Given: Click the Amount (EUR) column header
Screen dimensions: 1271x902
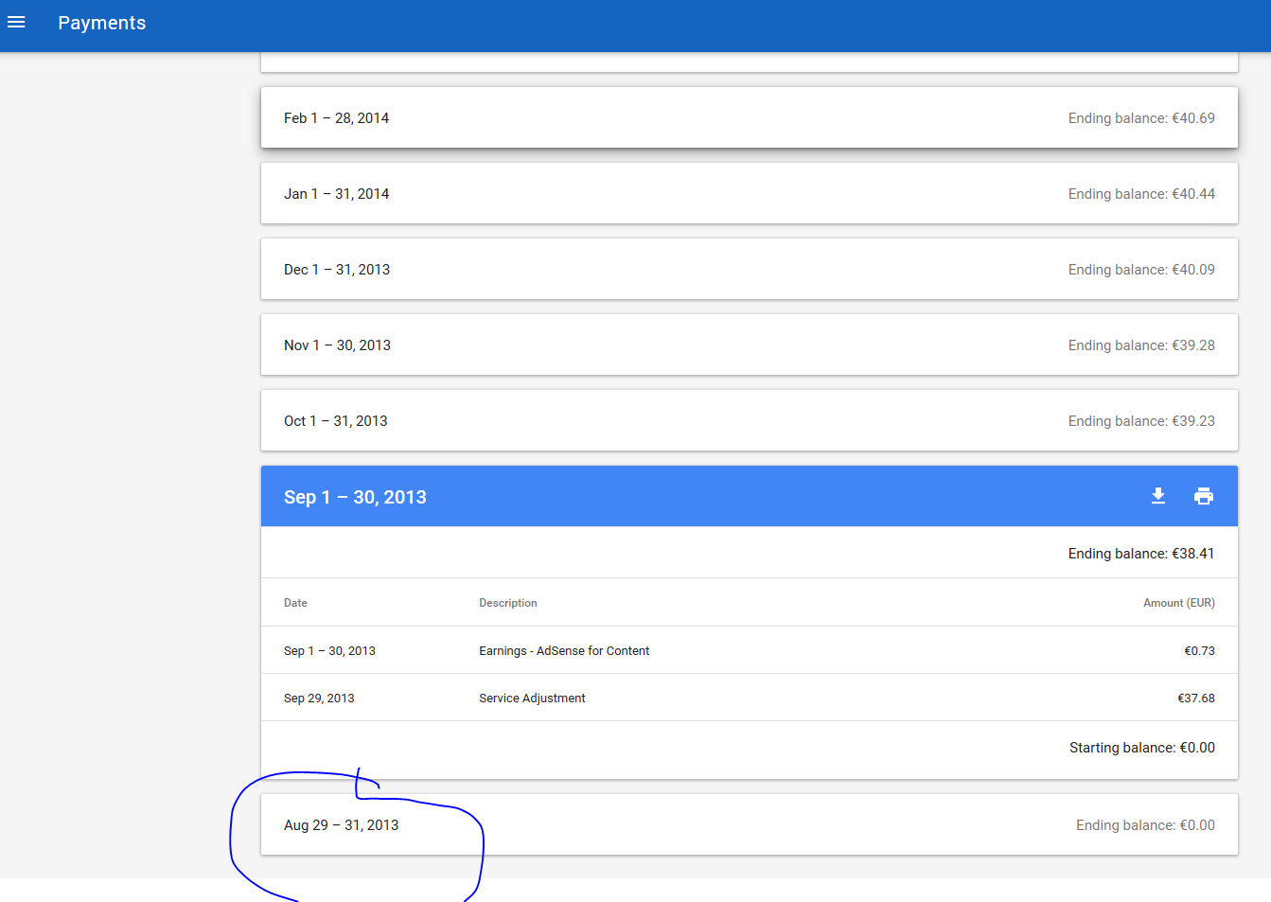Looking at the screenshot, I should pyautogui.click(x=1178, y=603).
